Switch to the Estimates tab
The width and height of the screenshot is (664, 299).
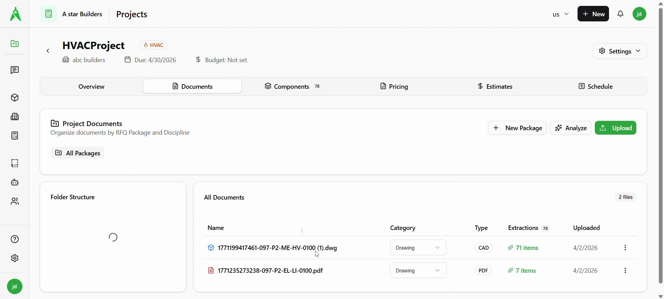[495, 86]
